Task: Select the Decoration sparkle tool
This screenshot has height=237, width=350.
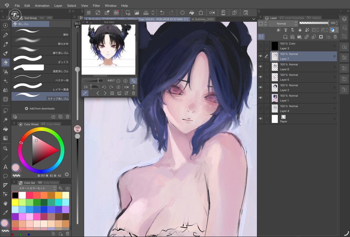Action: click(x=5, y=81)
